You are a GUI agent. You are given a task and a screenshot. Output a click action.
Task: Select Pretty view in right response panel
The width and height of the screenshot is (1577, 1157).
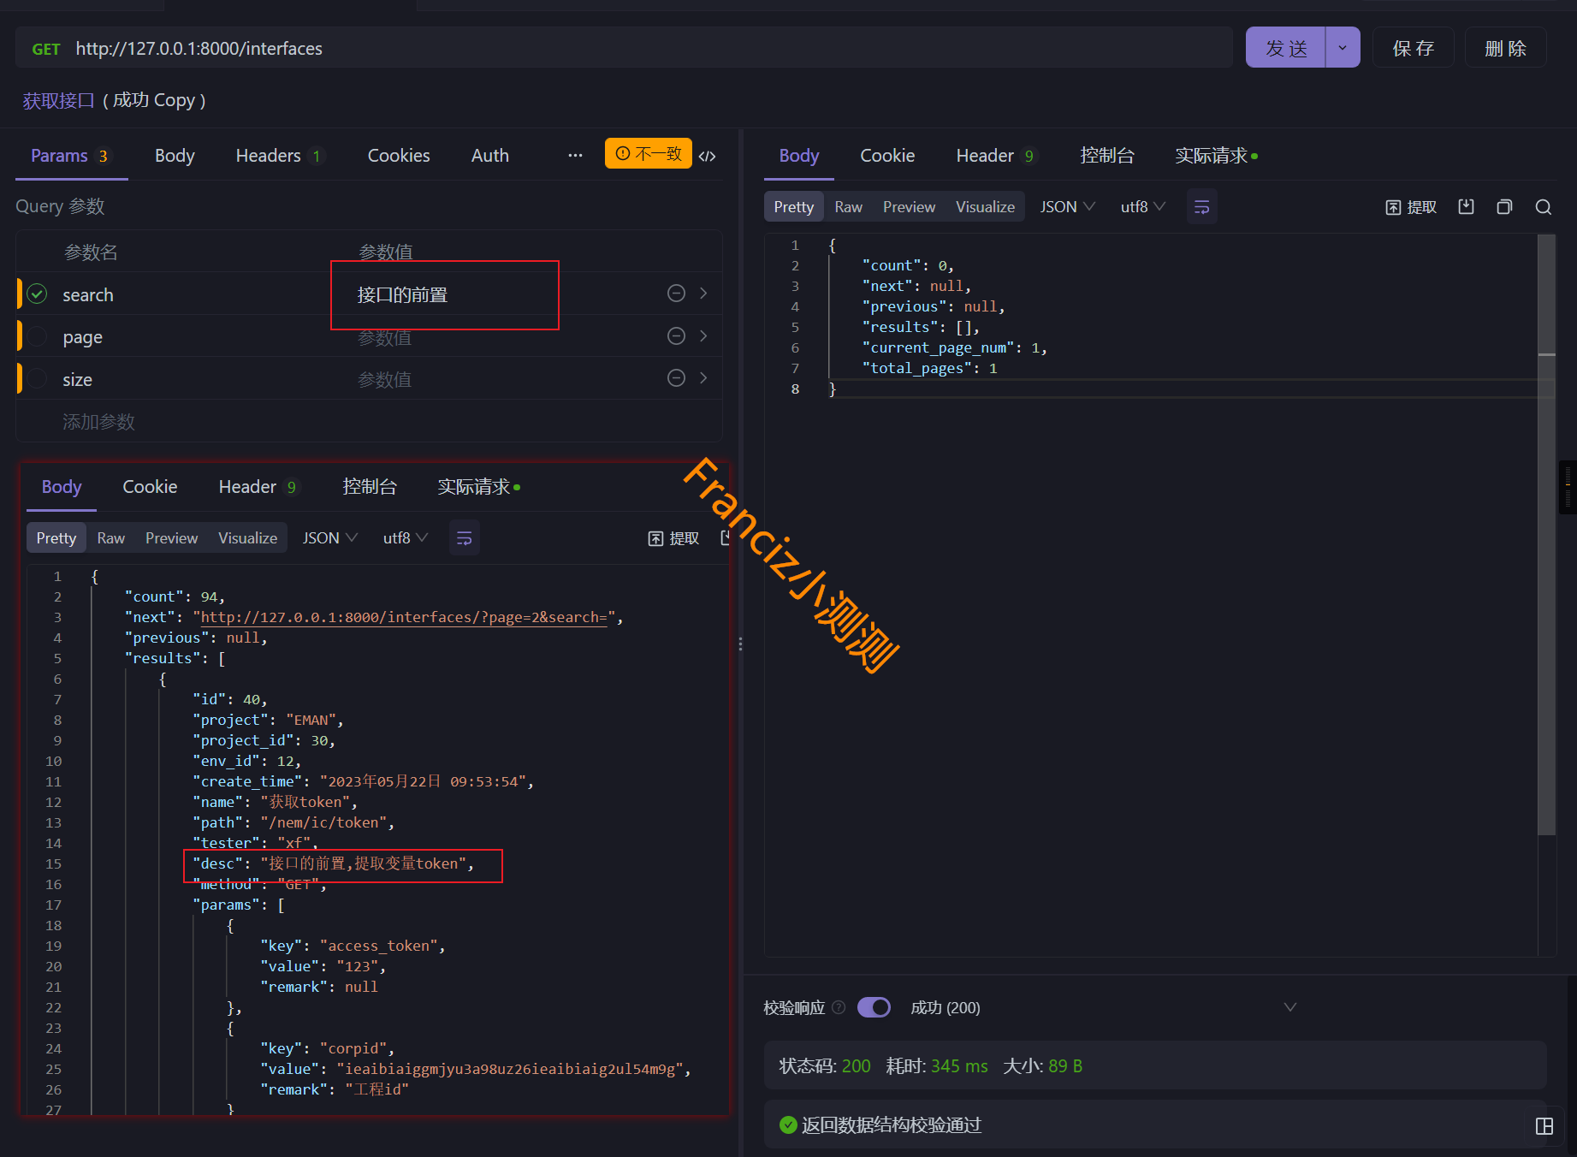coord(793,207)
